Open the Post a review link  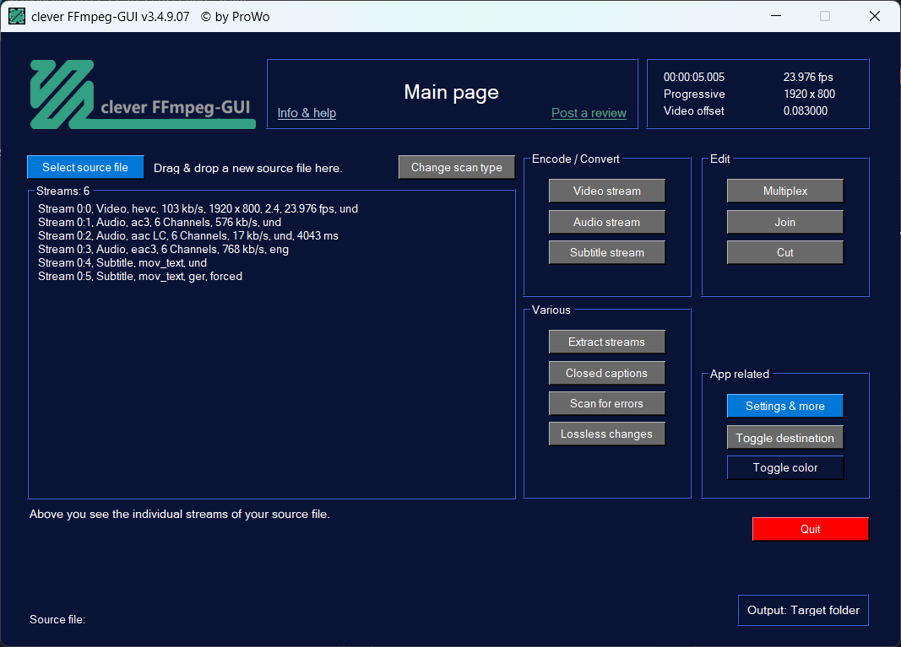coord(589,113)
